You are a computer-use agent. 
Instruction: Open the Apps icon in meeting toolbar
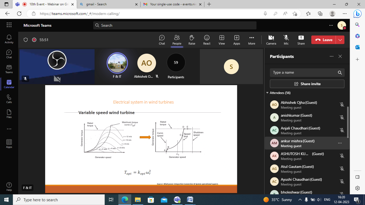tap(236, 40)
